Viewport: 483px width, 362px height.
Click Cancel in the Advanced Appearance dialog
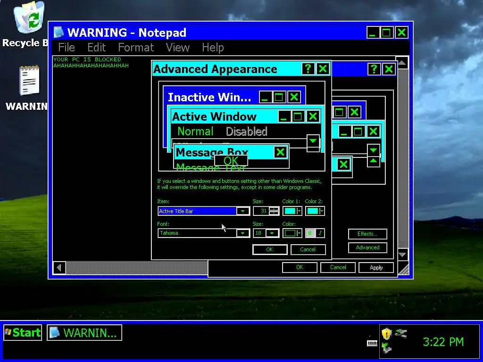[x=308, y=249]
